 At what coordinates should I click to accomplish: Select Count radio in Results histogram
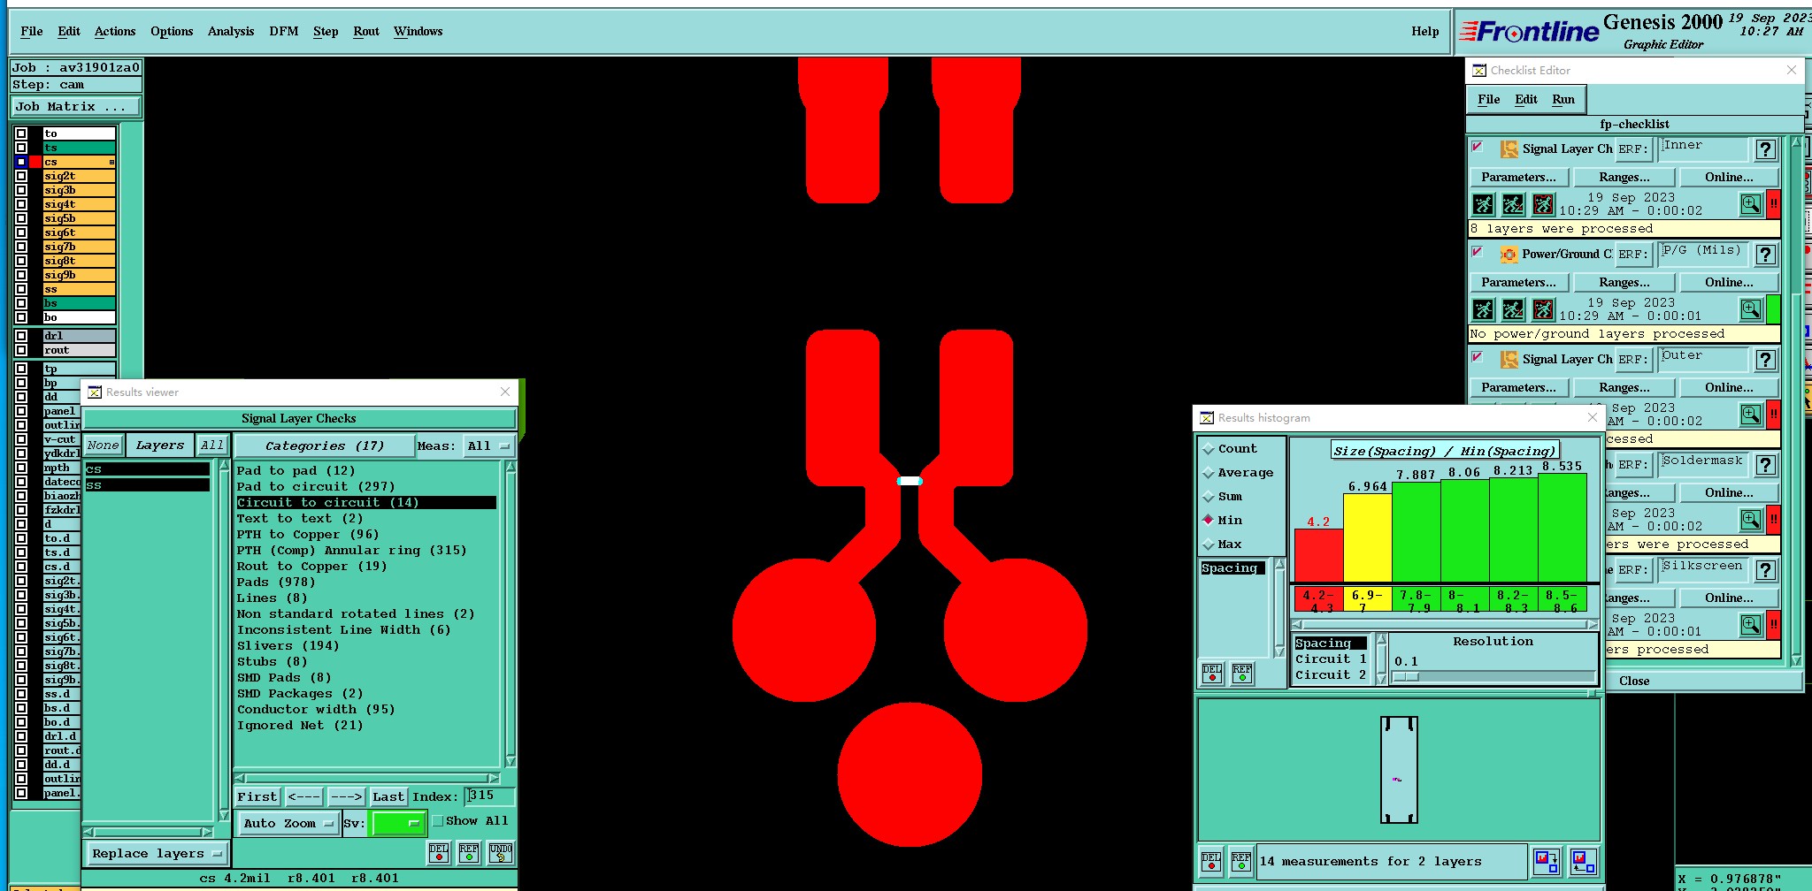[x=1209, y=449]
